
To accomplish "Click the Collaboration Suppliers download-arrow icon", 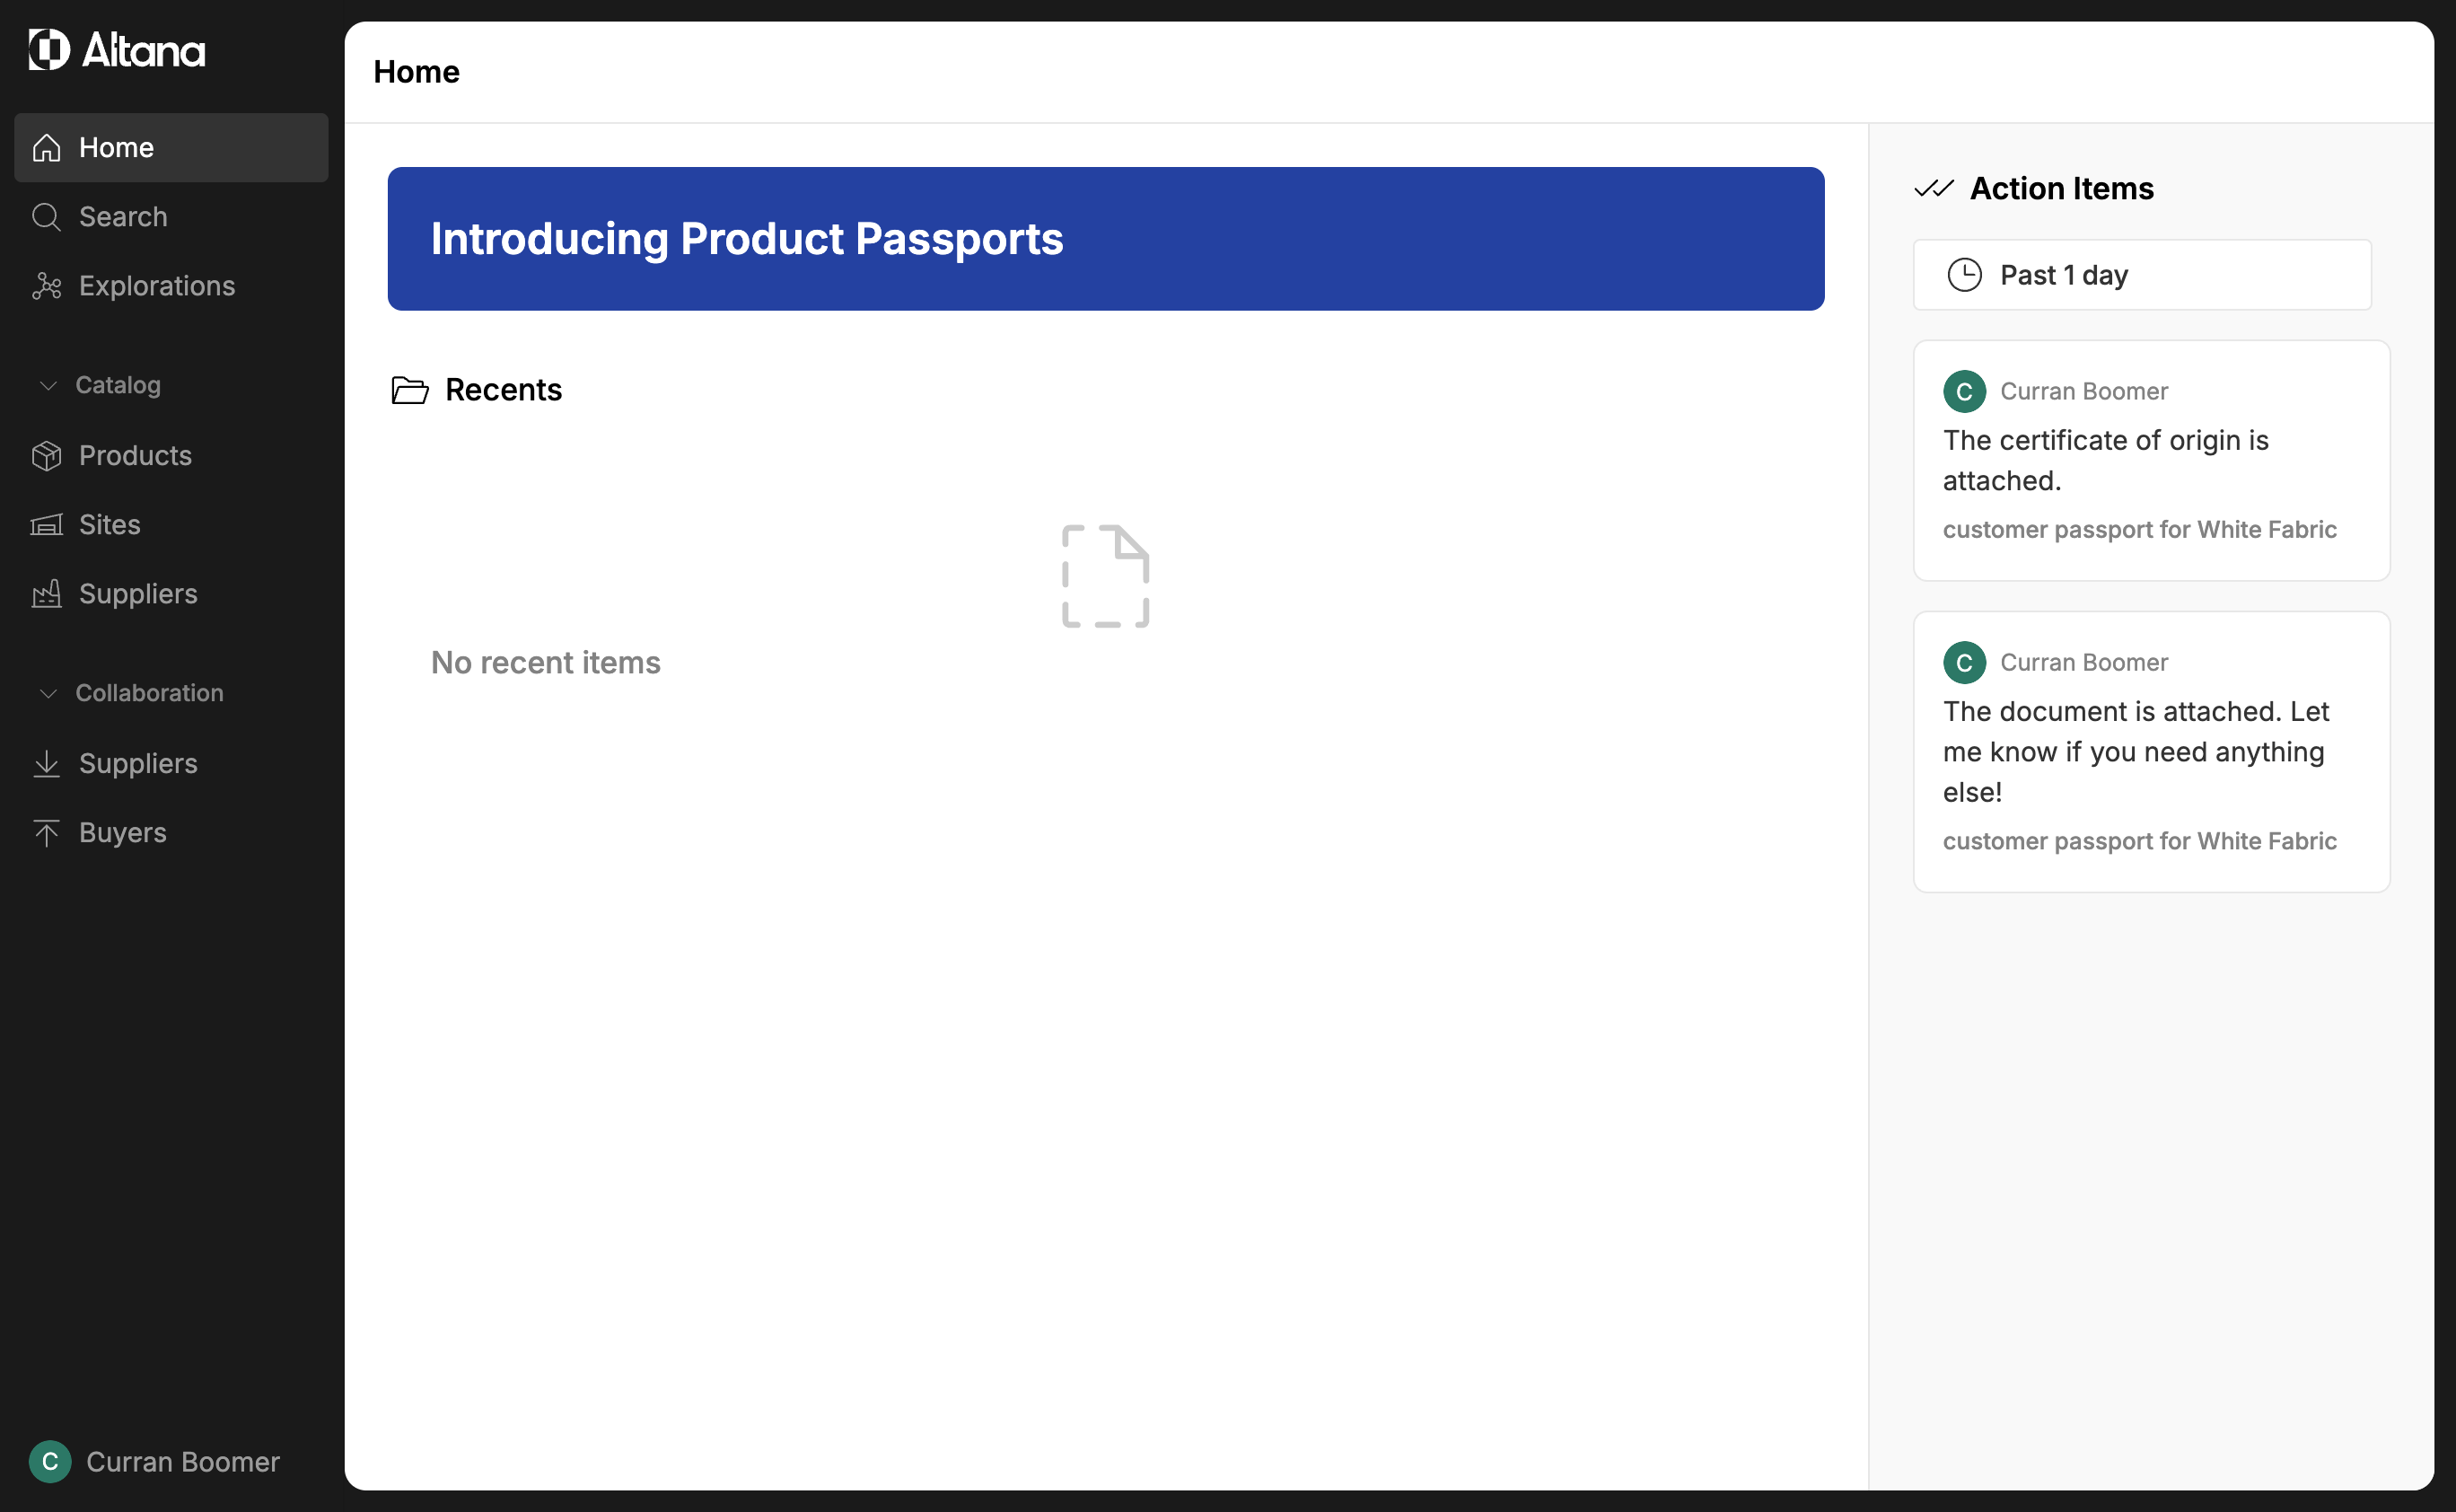I will pos(46,764).
